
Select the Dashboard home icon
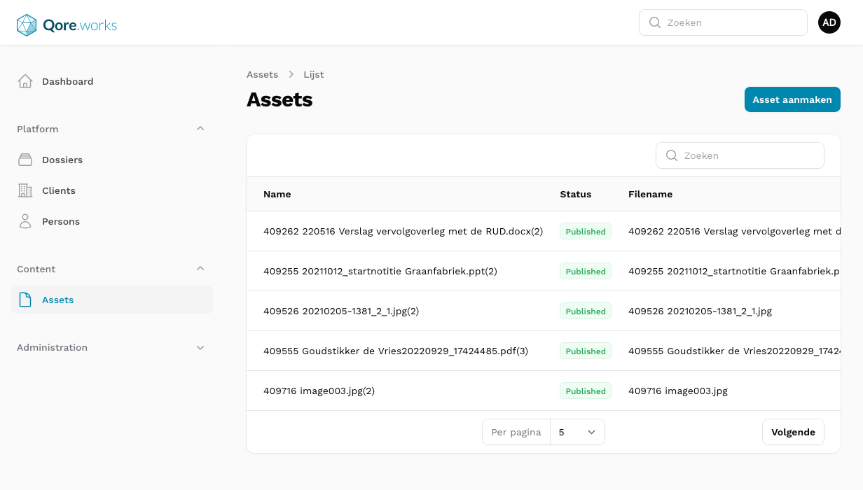(25, 80)
